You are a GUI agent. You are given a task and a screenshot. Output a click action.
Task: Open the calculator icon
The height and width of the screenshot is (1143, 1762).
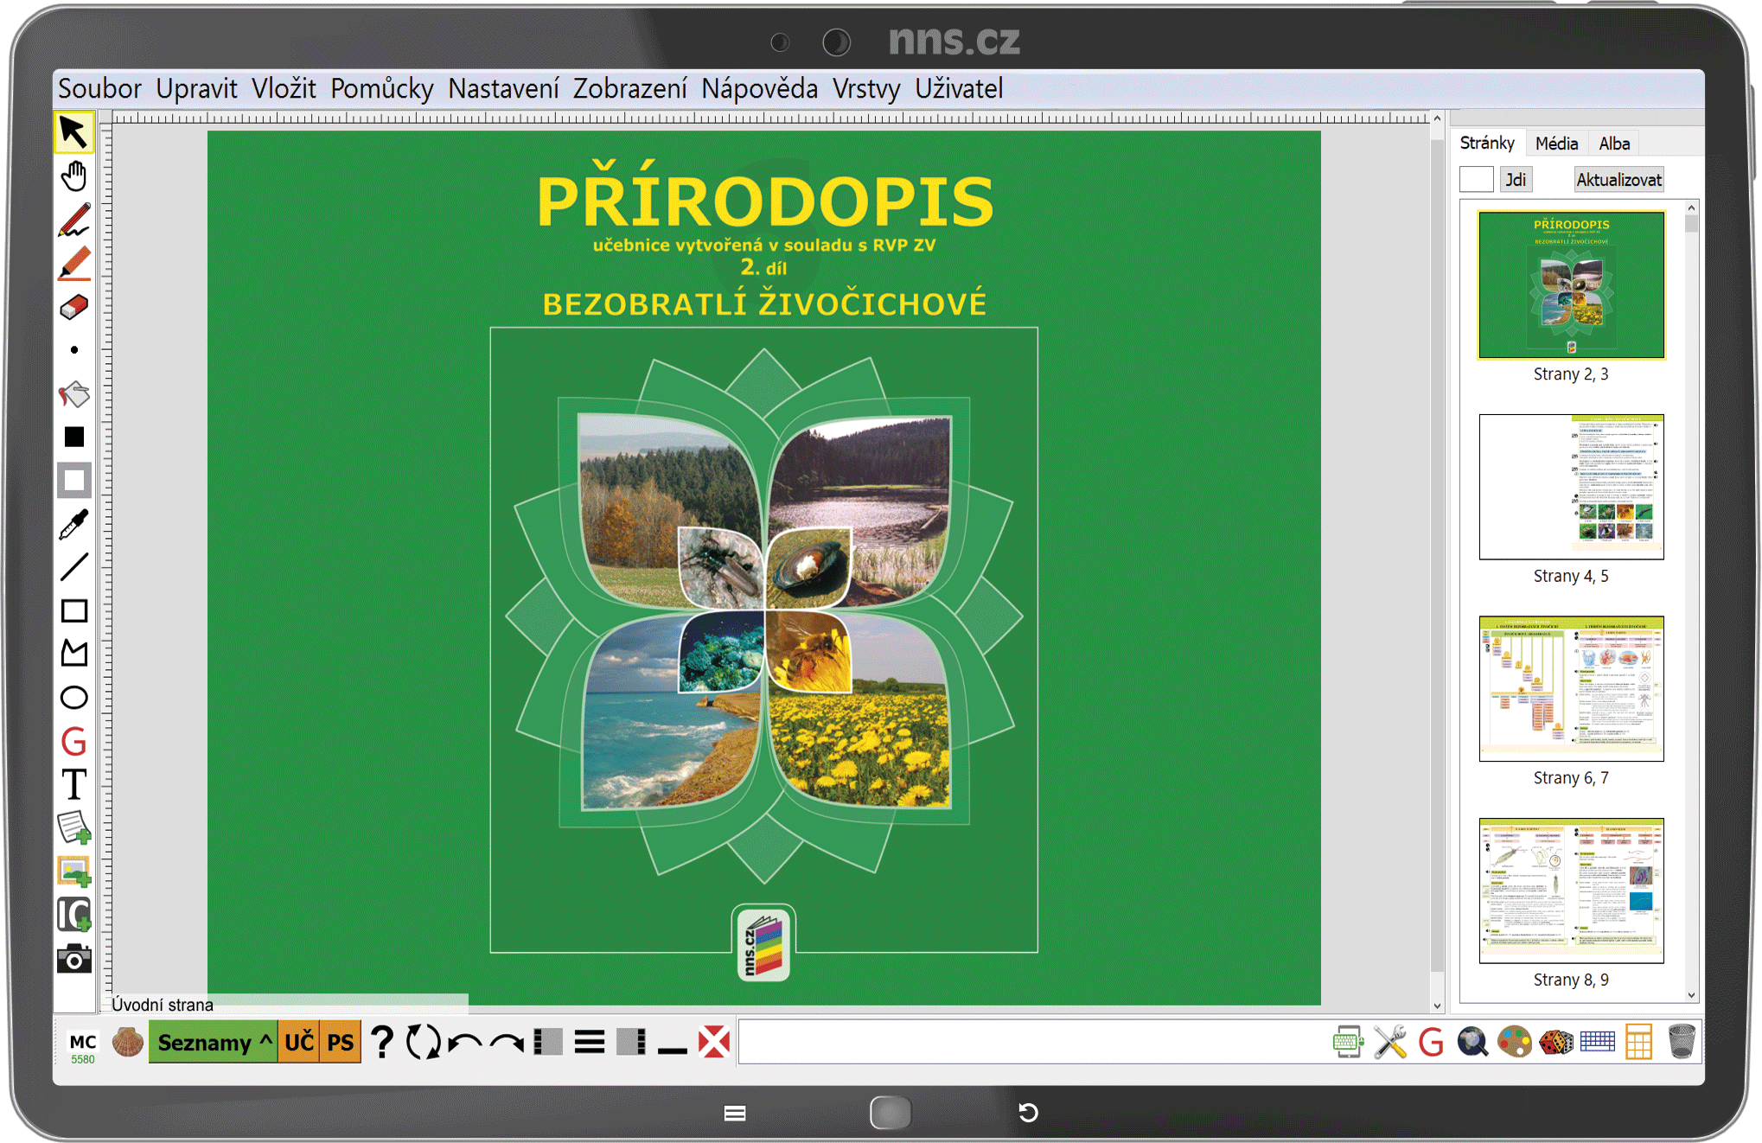[1638, 1042]
